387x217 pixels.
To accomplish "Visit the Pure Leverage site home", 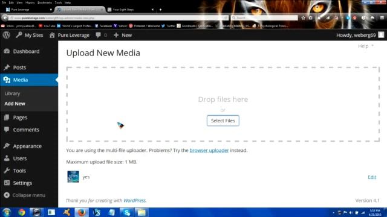I will coord(70,35).
